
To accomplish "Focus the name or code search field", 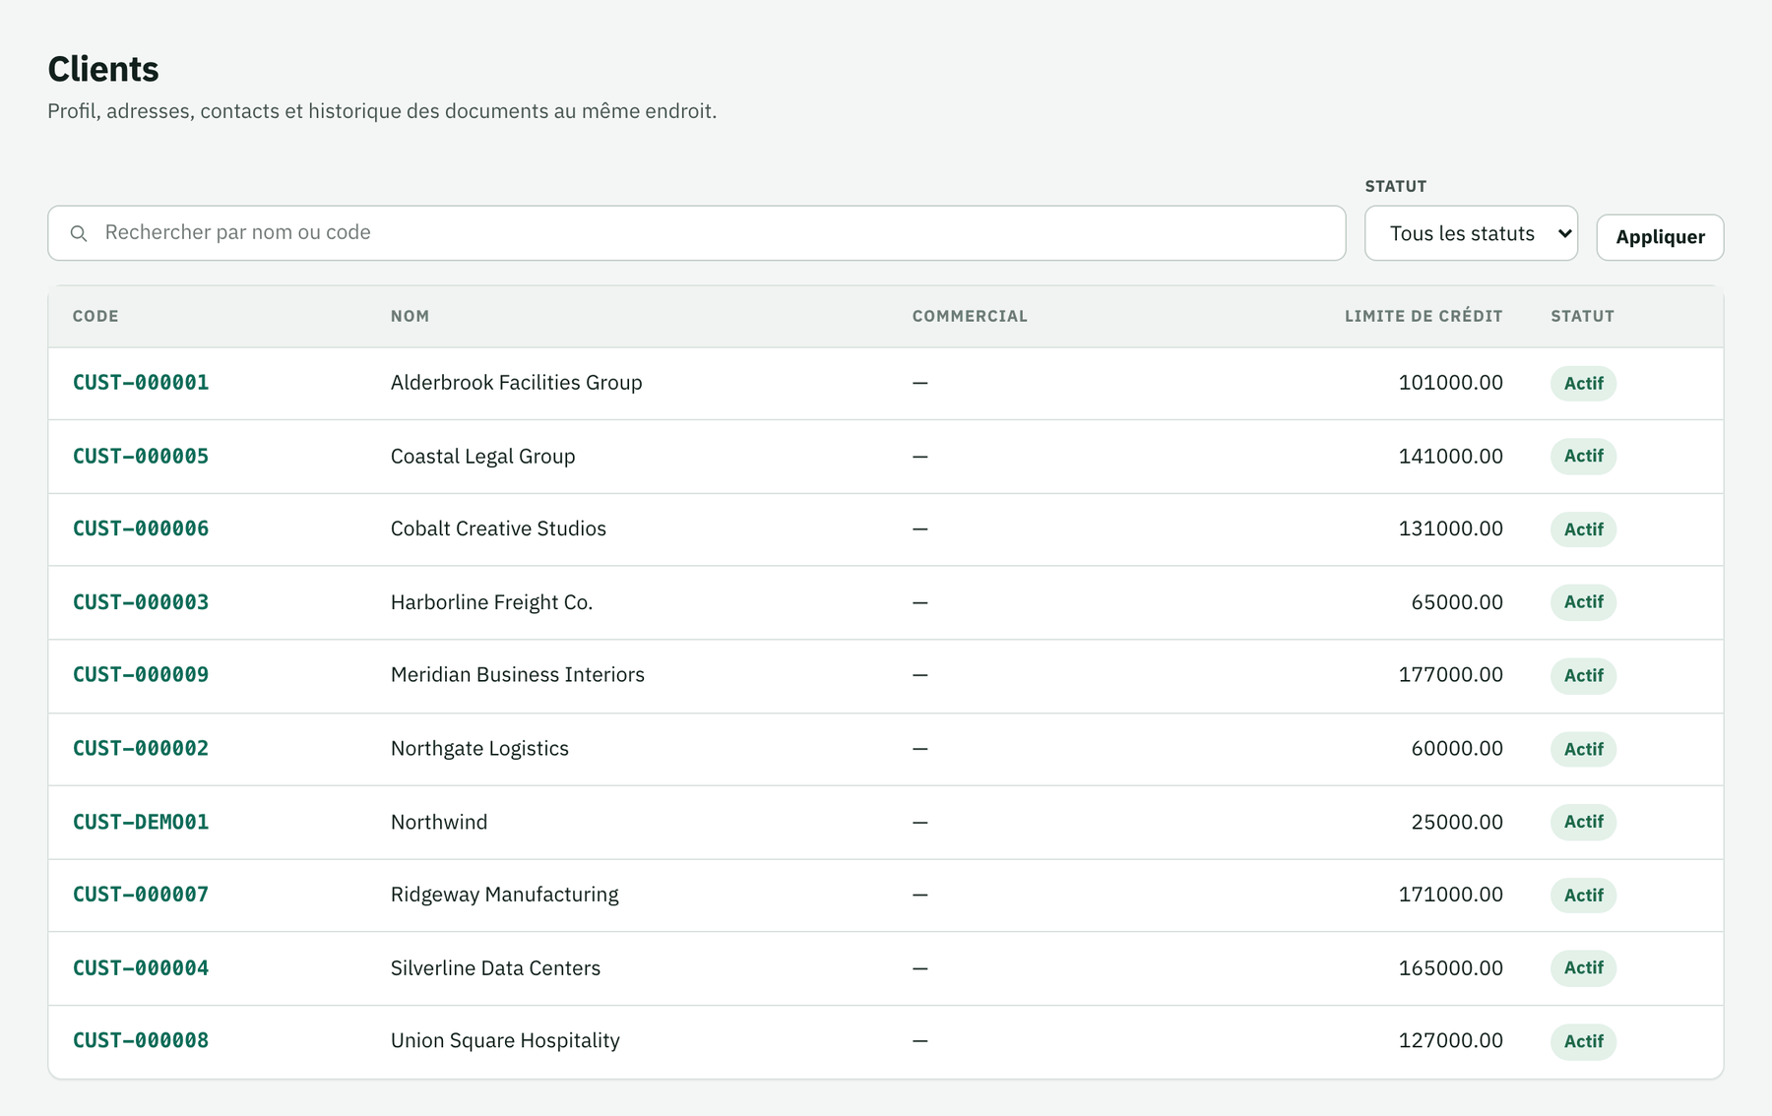I will (x=696, y=233).
